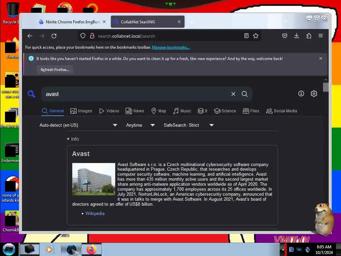Switch to Images search category
The height and width of the screenshot is (256, 341).
81,111
